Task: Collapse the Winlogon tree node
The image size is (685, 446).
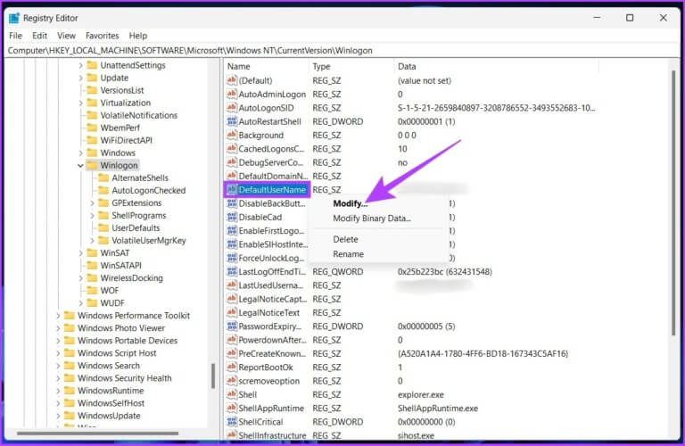Action: pyautogui.click(x=80, y=166)
